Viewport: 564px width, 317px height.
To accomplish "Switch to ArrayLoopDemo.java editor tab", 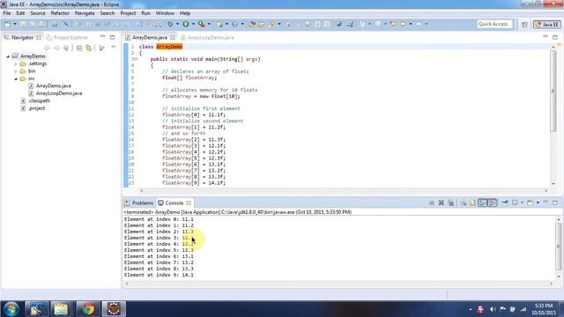I will (208, 37).
